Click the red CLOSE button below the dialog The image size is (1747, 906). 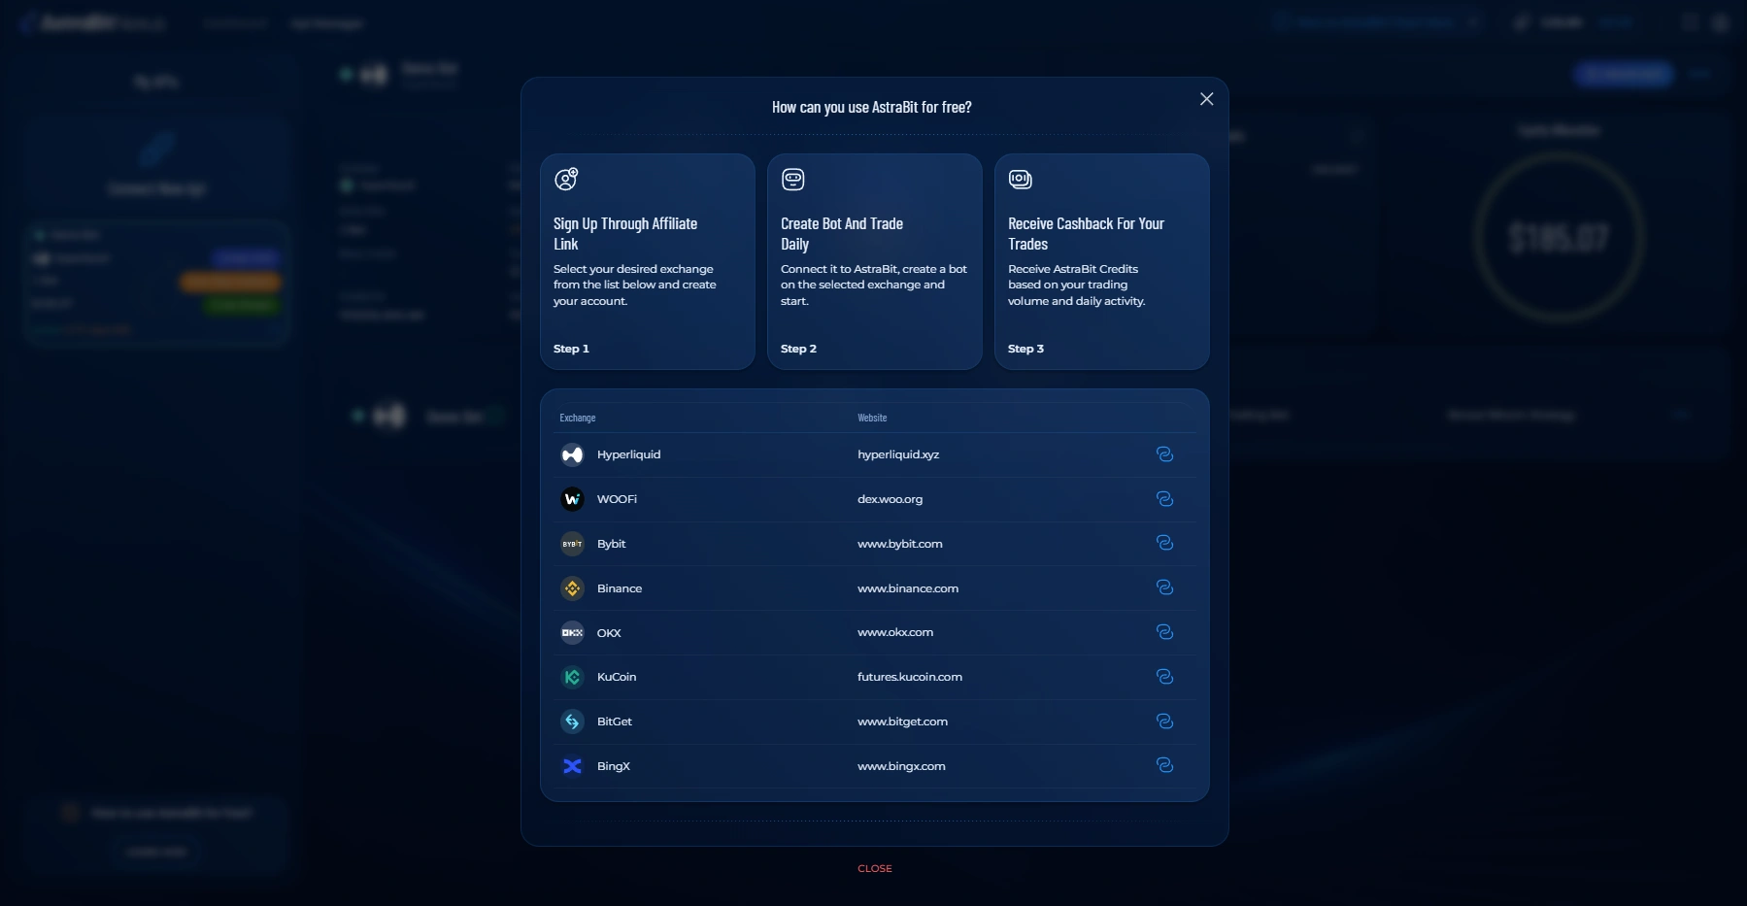pos(875,868)
